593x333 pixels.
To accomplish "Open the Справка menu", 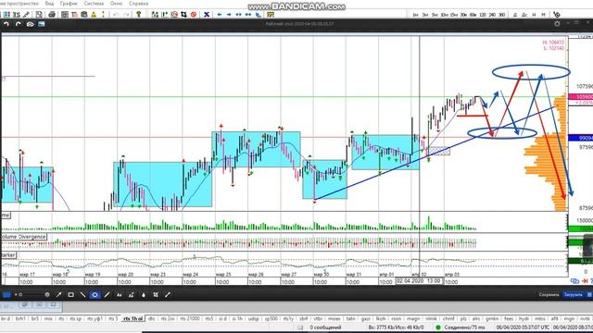I will (x=138, y=4).
